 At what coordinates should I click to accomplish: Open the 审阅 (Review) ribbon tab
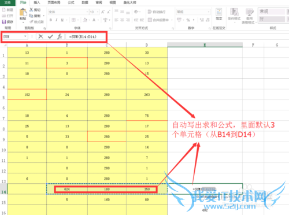[x=99, y=2]
